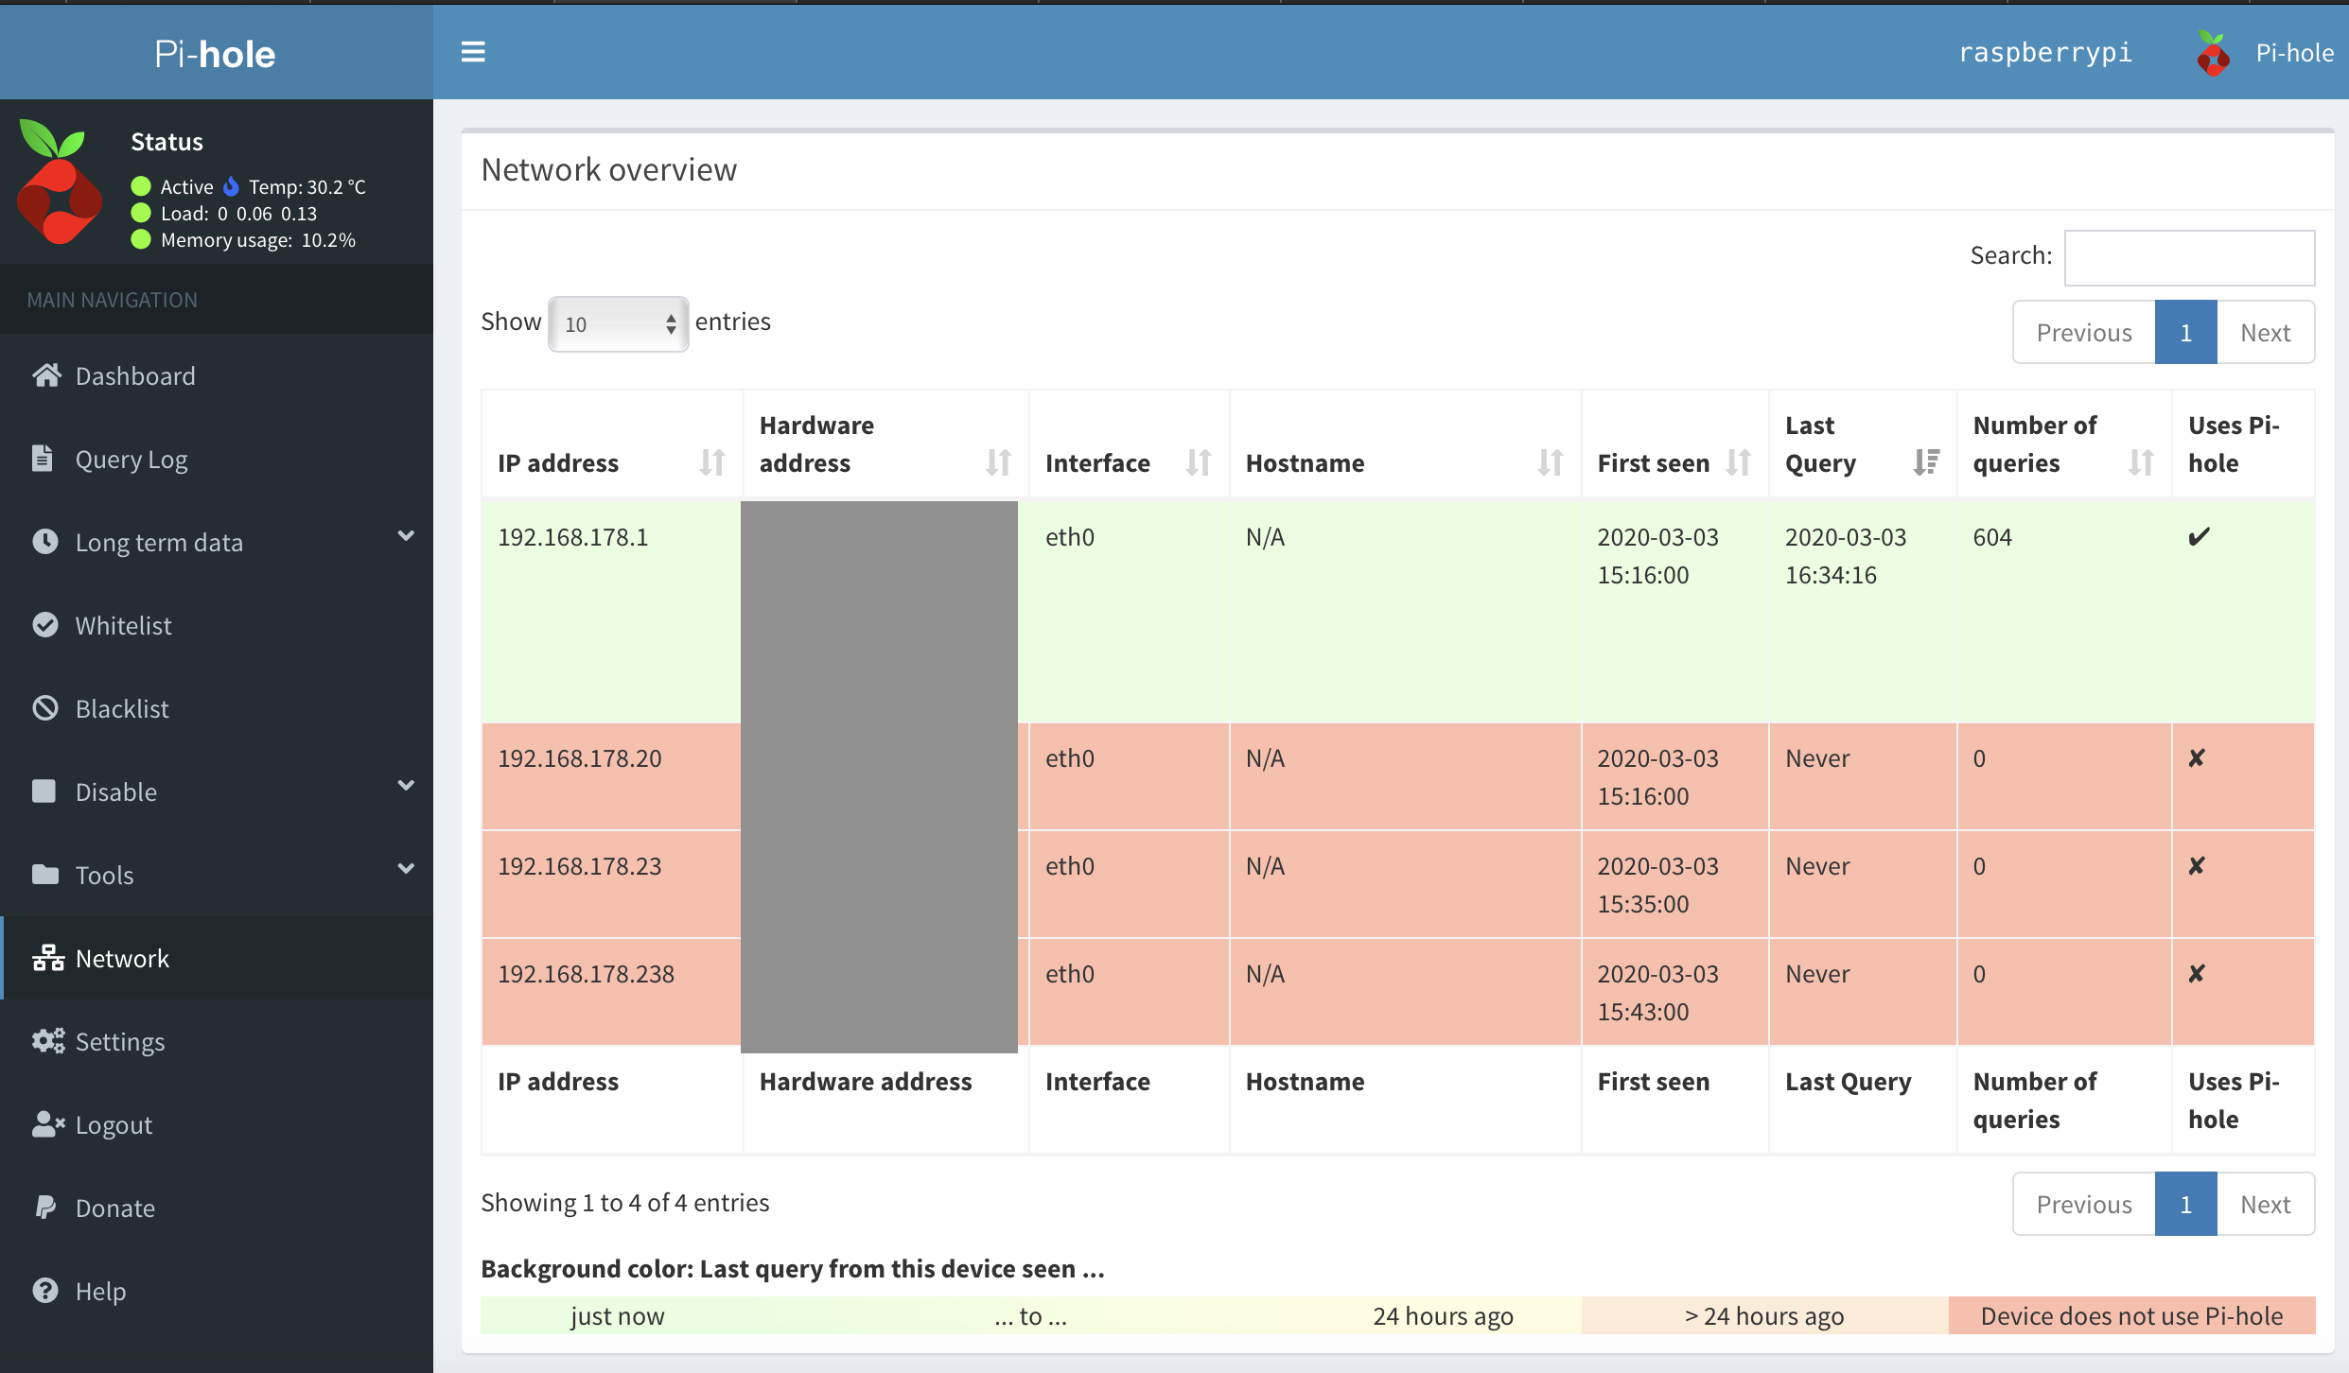The height and width of the screenshot is (1373, 2349).
Task: Click the Whitelist check-circle icon
Action: click(x=45, y=625)
